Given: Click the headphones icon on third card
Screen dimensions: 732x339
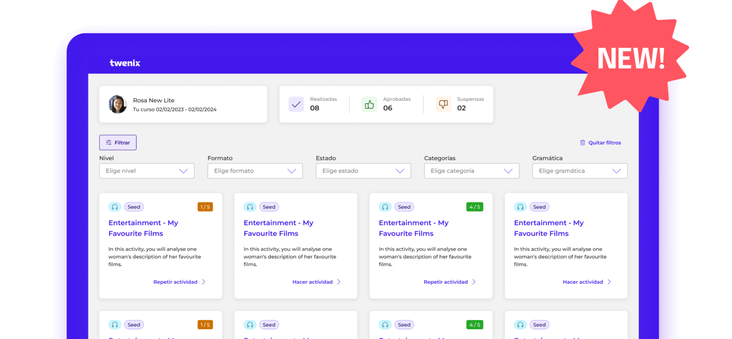Looking at the screenshot, I should tap(385, 207).
